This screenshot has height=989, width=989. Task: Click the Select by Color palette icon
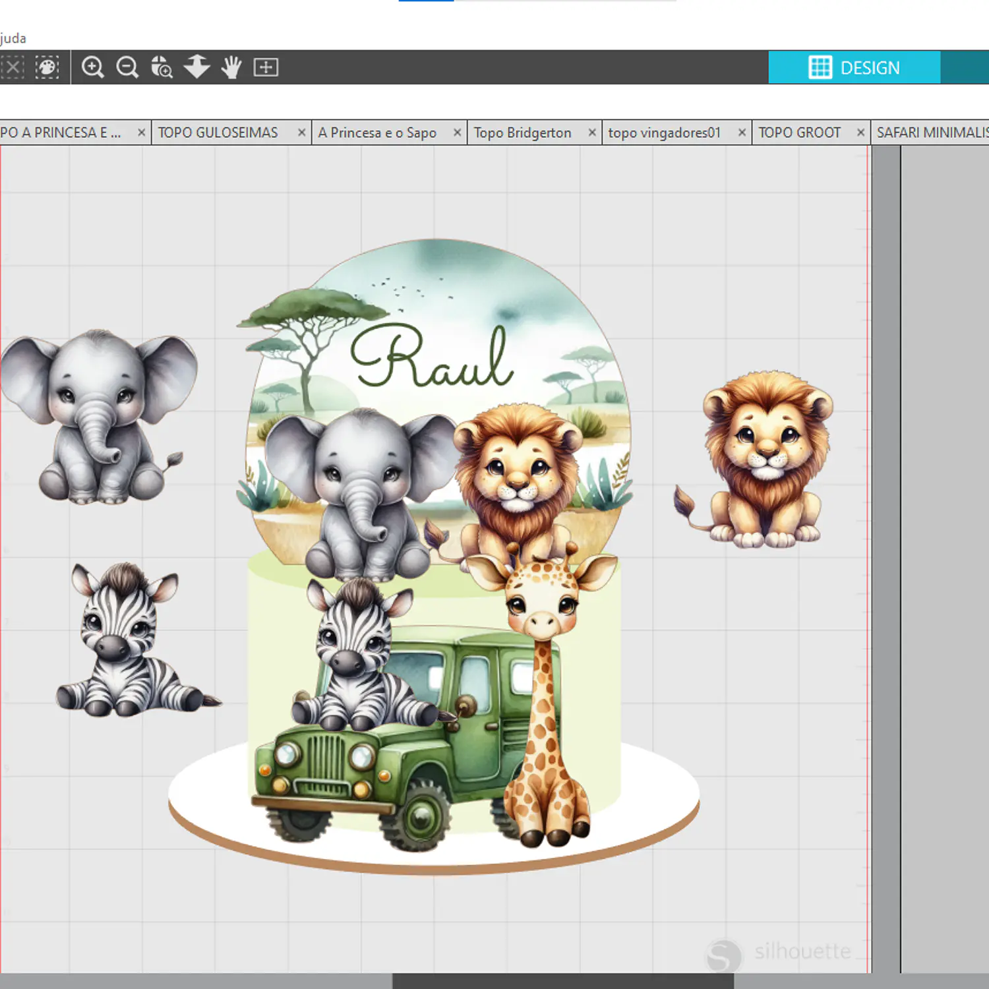(x=47, y=67)
